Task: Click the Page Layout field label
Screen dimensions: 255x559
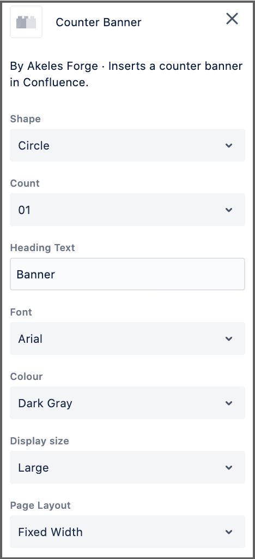Action: click(40, 505)
